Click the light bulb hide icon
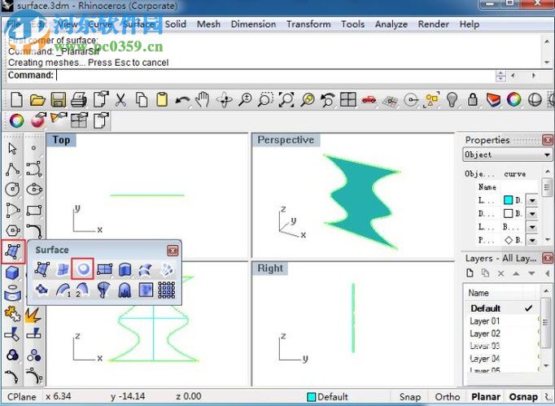 pyautogui.click(x=452, y=99)
